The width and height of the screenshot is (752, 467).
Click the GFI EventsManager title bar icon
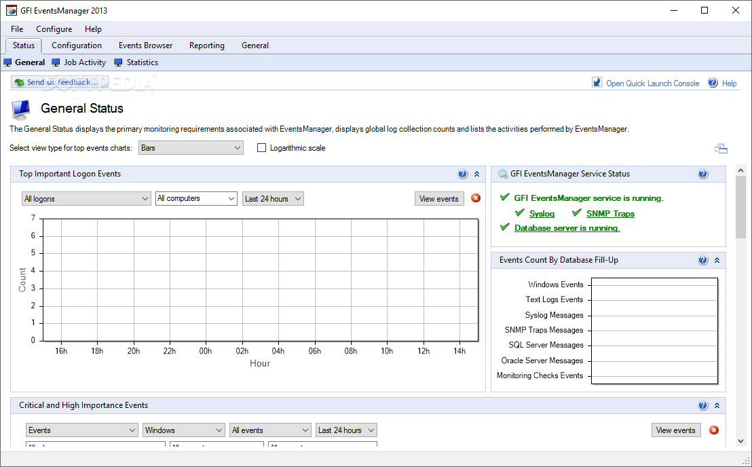[12, 10]
